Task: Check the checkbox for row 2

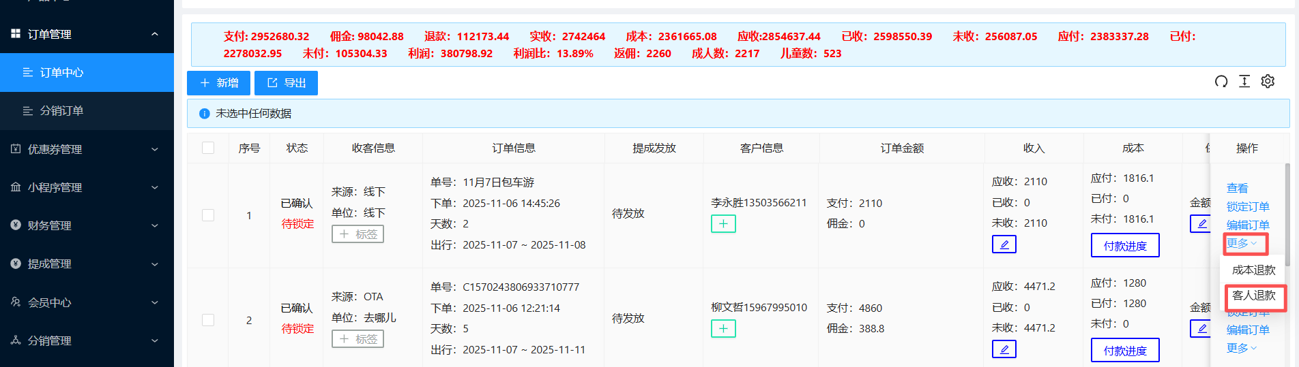Action: click(x=208, y=320)
